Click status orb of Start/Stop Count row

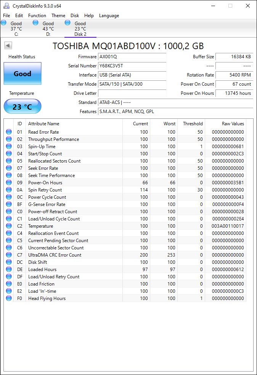[x=9, y=153]
